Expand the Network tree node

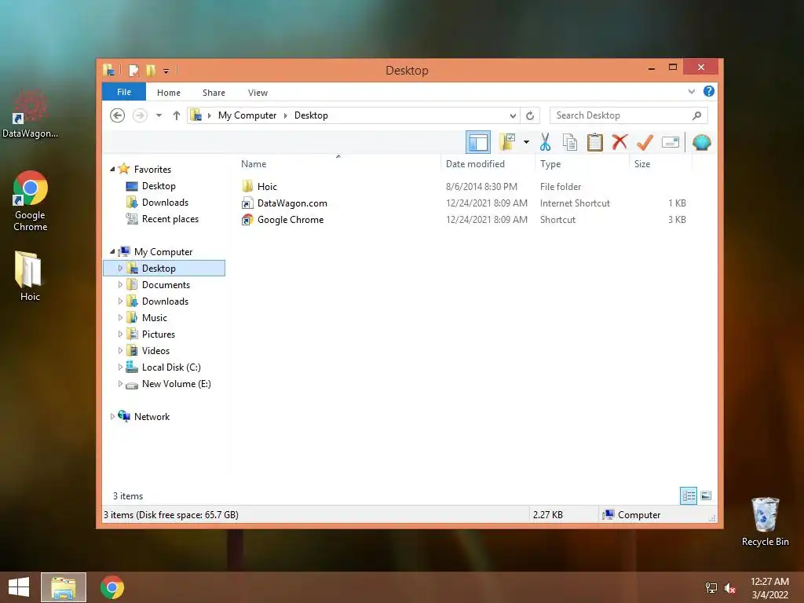click(x=112, y=417)
